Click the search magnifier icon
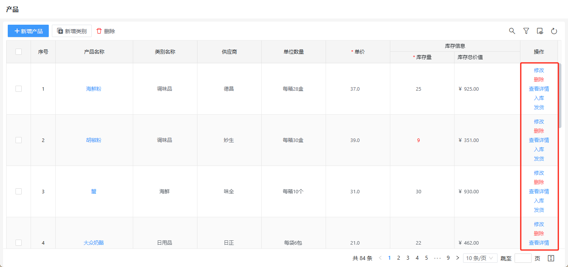 point(512,31)
